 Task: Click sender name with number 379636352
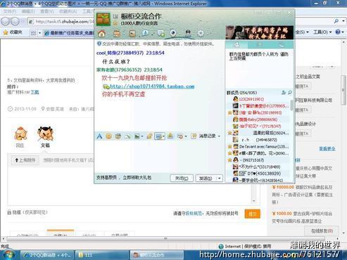119,70
